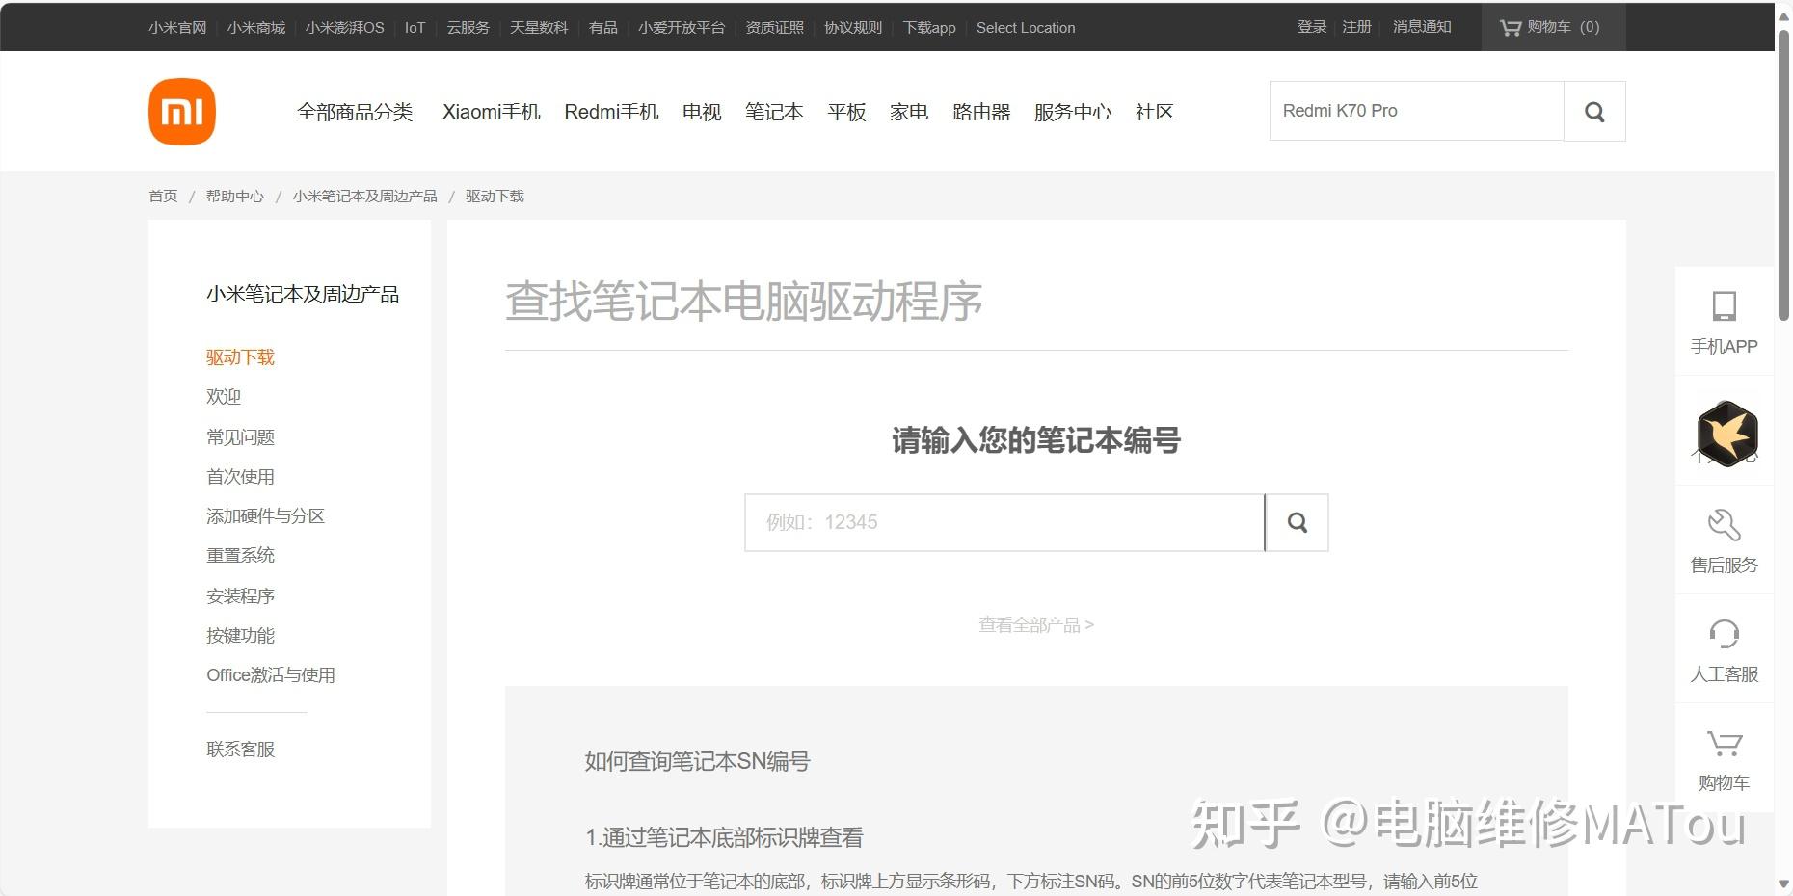Click the 小米商城 top link
This screenshot has height=896, width=1793.
click(x=256, y=27)
